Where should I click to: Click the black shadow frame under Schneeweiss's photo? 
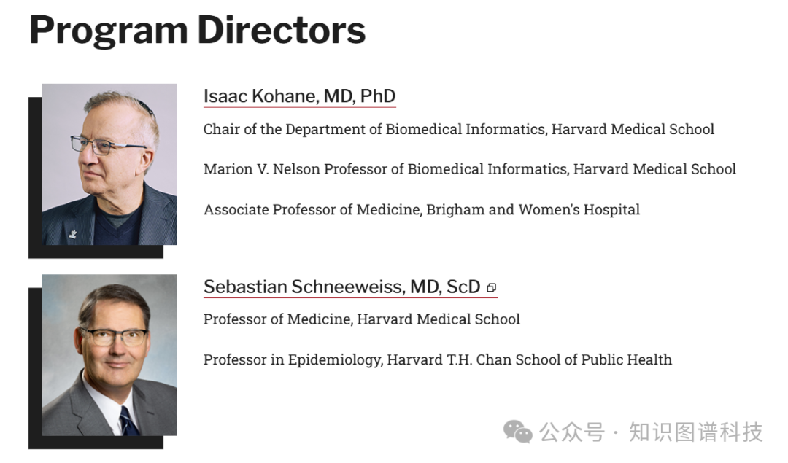[96, 443]
